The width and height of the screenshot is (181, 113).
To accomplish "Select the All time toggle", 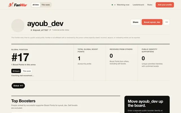I will coord(36,5).
